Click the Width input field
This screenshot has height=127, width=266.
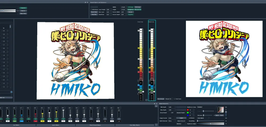tap(123, 7)
